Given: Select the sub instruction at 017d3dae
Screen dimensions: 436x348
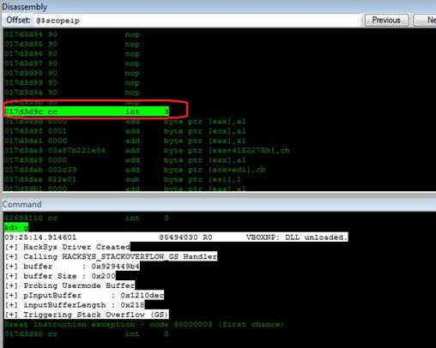Looking at the screenshot, I should (123, 179).
